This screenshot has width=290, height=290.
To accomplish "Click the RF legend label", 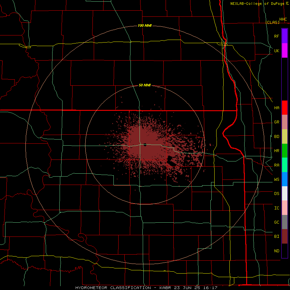I will pyautogui.click(x=276, y=36).
